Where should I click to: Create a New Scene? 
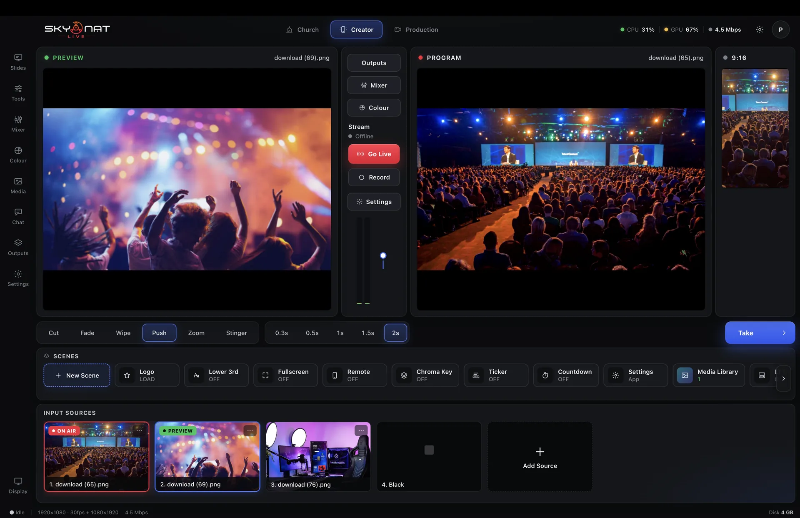pos(77,375)
